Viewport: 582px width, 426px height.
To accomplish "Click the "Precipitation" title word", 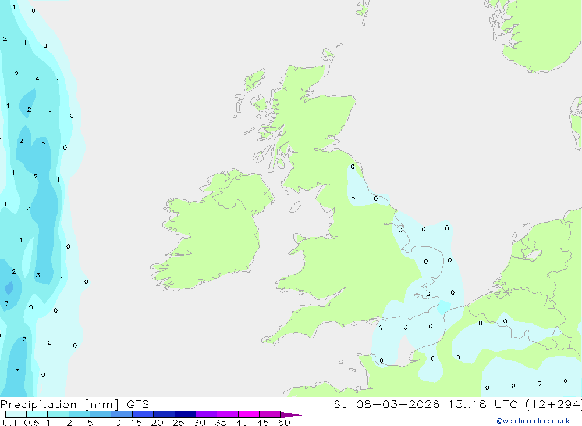I will [38, 404].
